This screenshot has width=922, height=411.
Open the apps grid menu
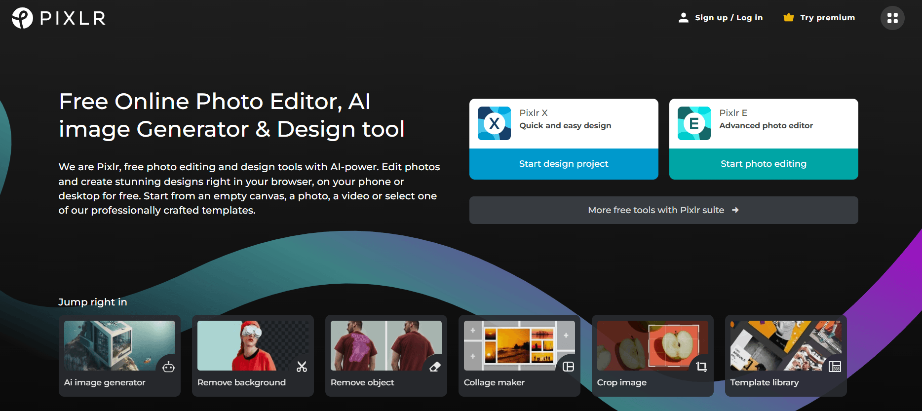[x=892, y=18]
